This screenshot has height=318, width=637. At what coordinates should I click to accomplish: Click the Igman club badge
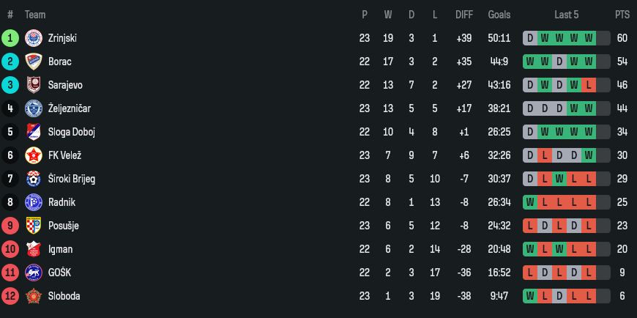(x=33, y=249)
